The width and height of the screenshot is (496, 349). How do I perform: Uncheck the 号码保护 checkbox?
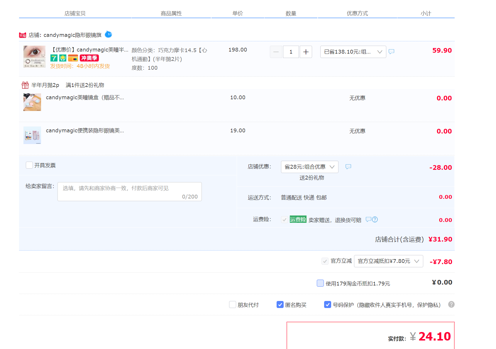coord(328,304)
